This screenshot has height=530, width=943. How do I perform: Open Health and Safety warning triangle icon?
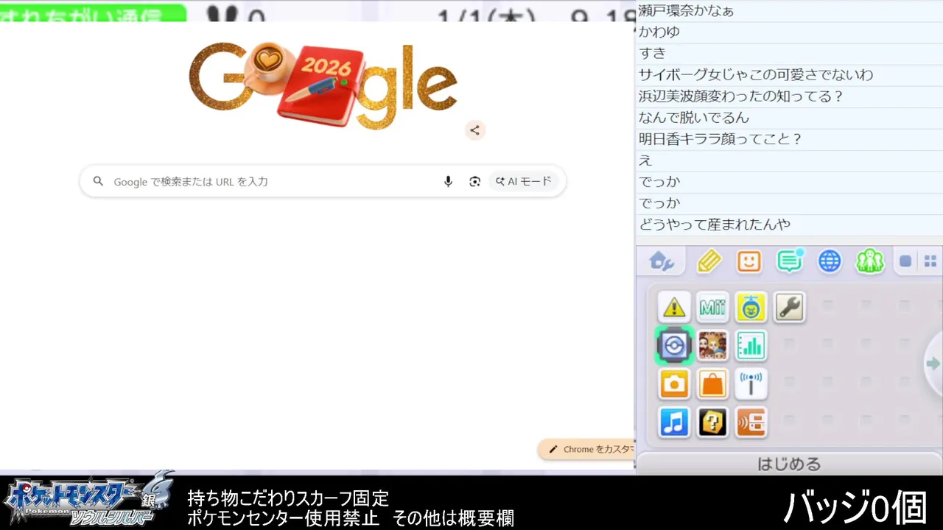pos(674,307)
